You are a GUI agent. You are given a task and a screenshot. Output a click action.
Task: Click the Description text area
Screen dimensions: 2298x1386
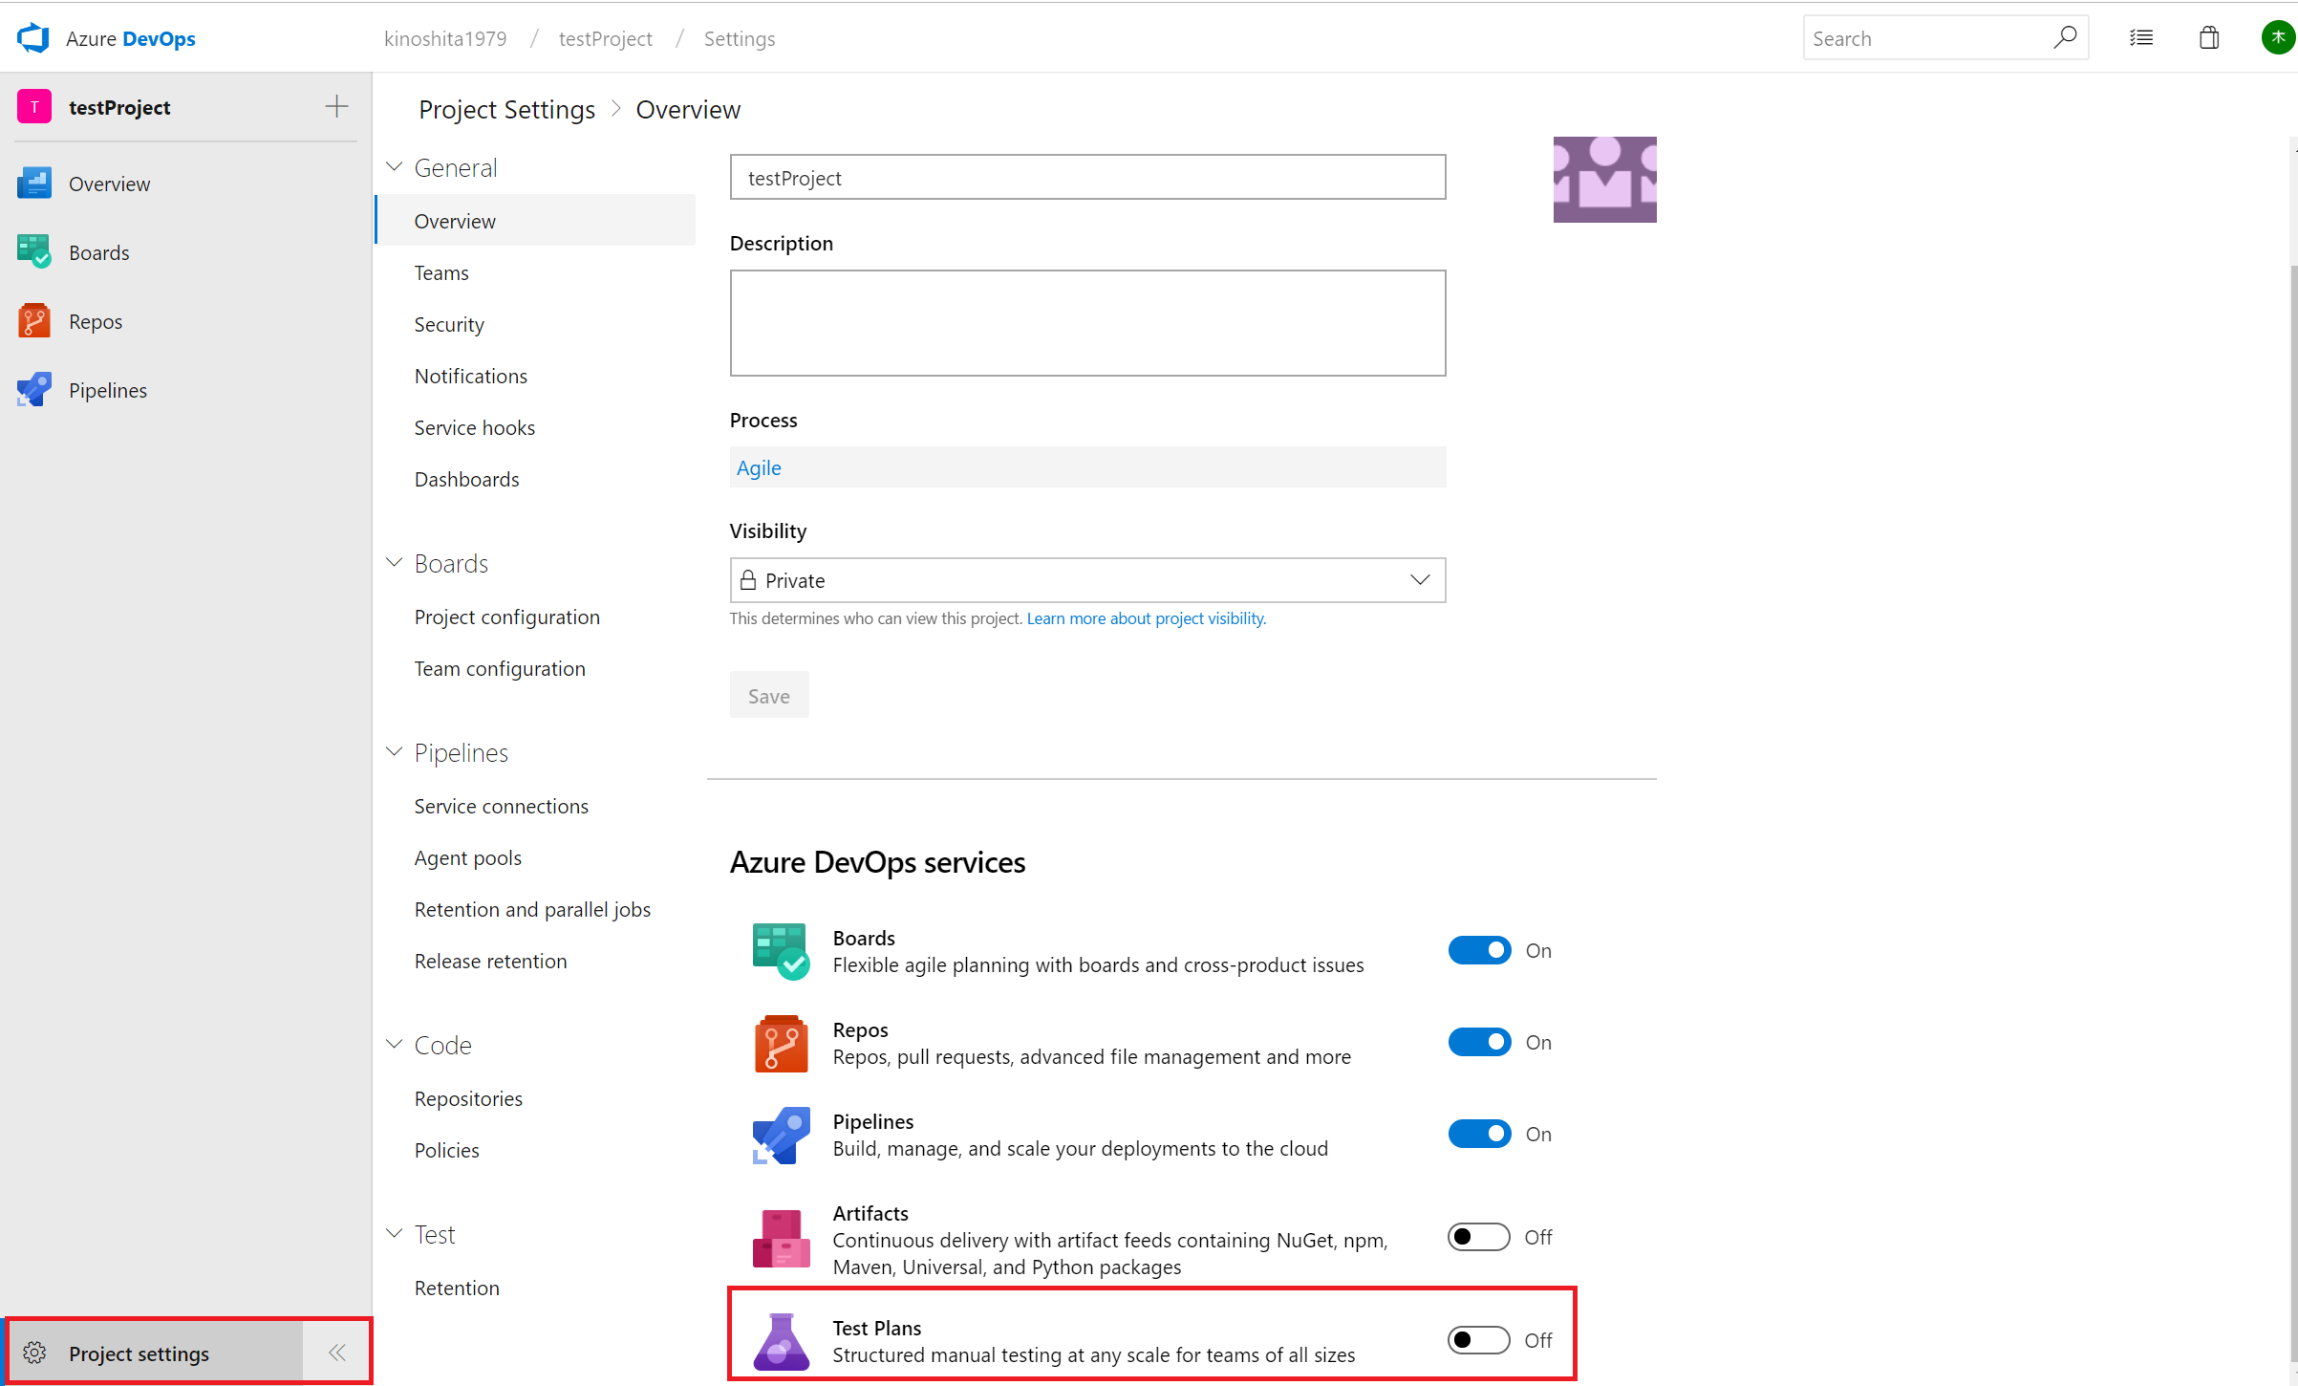(x=1087, y=323)
